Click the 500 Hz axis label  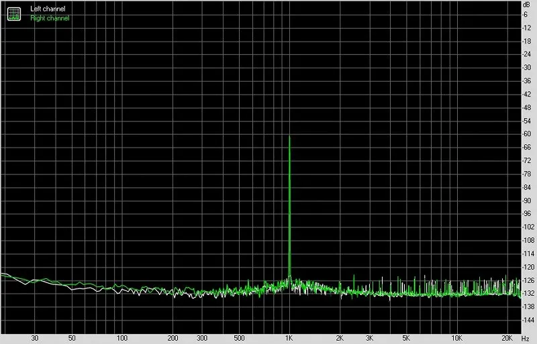tap(239, 338)
